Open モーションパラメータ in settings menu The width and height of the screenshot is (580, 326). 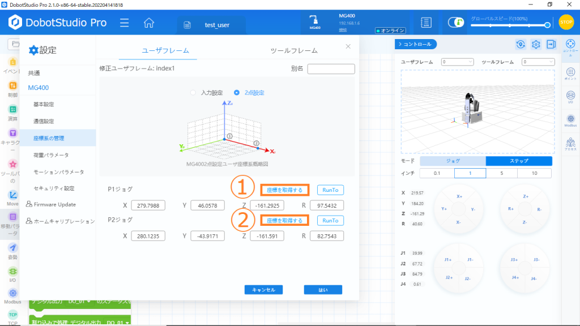point(59,172)
